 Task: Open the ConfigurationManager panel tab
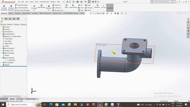pyautogui.click(x=10, y=19)
